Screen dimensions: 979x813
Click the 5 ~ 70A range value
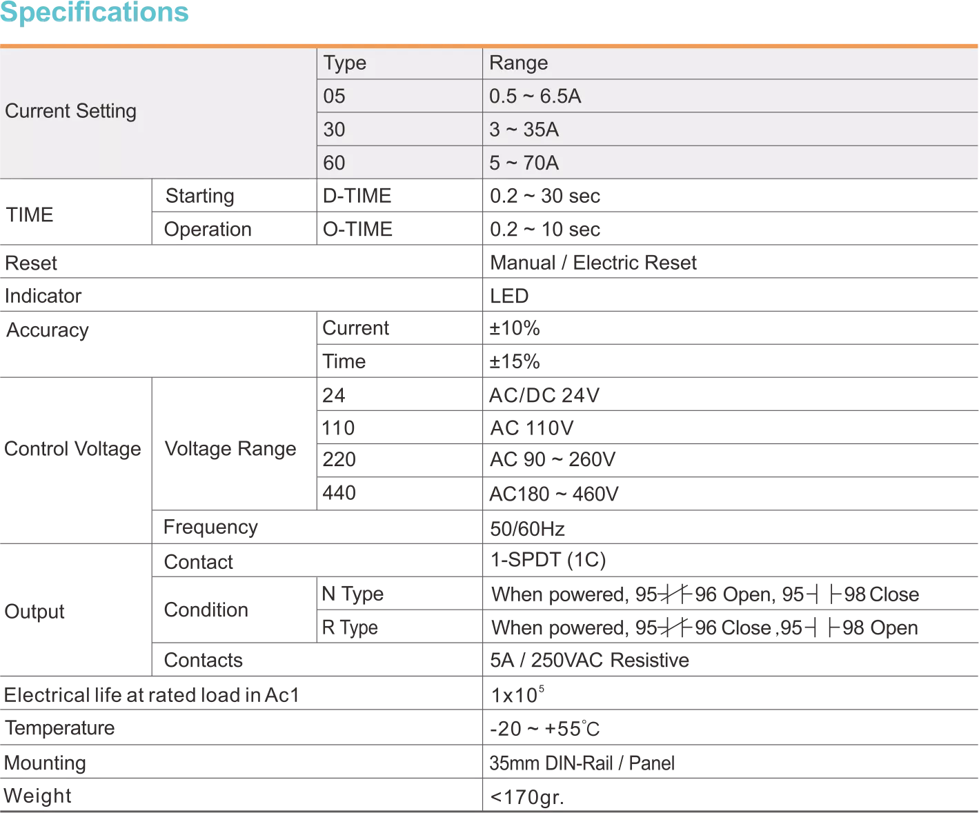(524, 163)
